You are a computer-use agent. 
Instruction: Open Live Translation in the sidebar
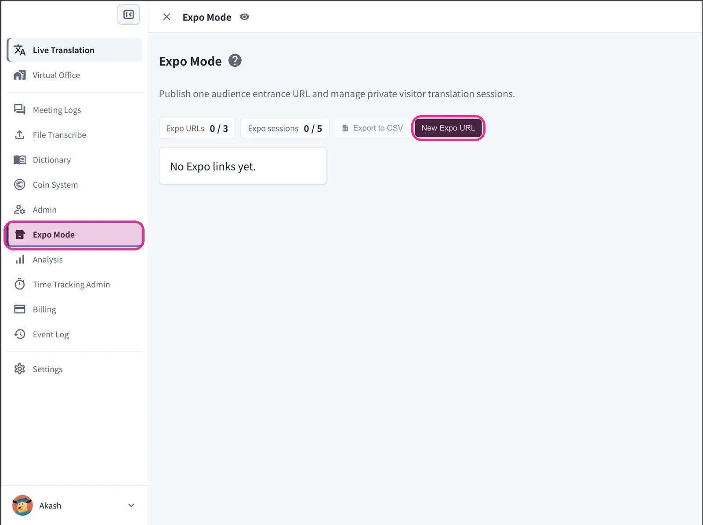click(74, 50)
